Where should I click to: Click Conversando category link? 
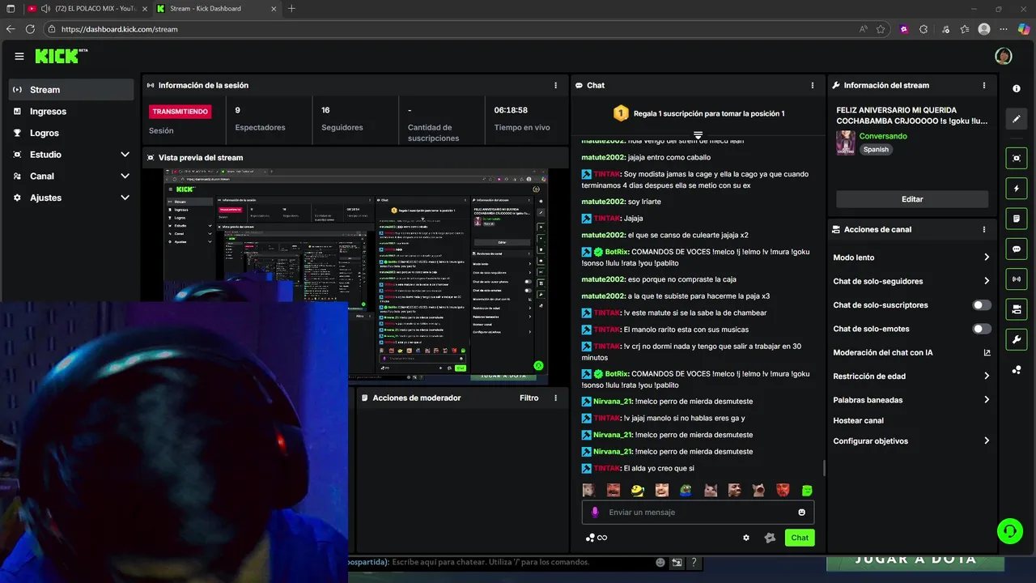pos(883,136)
